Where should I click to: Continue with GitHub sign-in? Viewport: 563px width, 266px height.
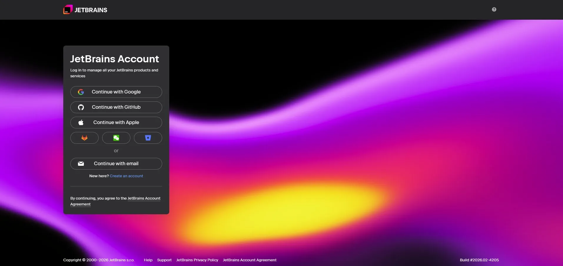116,107
